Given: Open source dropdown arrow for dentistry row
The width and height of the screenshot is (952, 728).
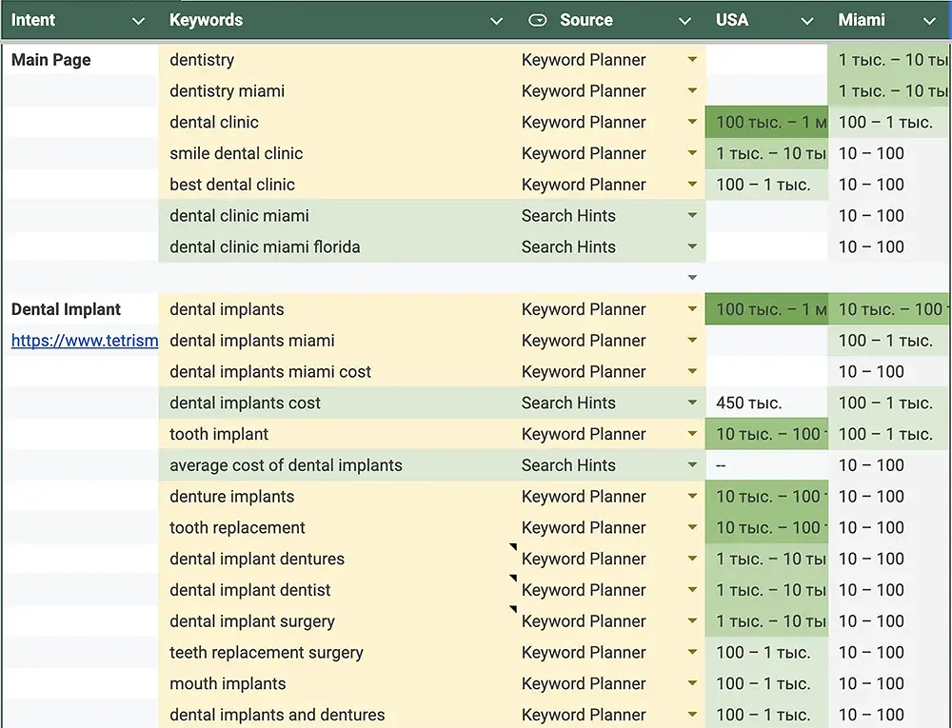Looking at the screenshot, I should click(692, 60).
